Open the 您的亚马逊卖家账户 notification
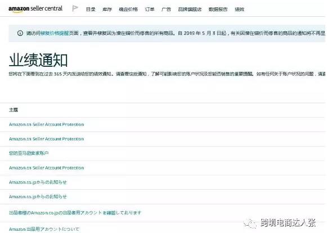 (x=29, y=153)
